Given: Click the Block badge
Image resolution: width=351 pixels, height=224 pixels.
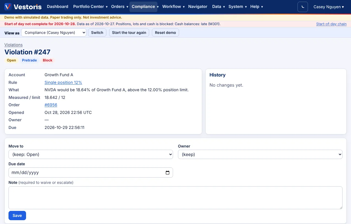Looking at the screenshot, I should coord(47,60).
